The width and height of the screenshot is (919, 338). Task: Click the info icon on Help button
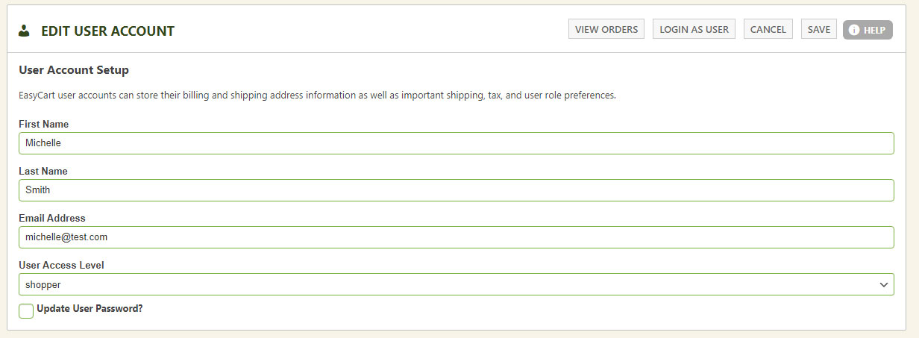pos(854,31)
